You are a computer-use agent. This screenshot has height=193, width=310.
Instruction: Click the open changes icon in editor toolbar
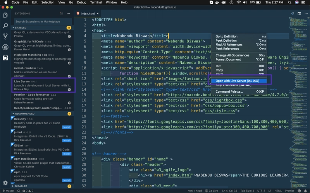click(x=292, y=14)
